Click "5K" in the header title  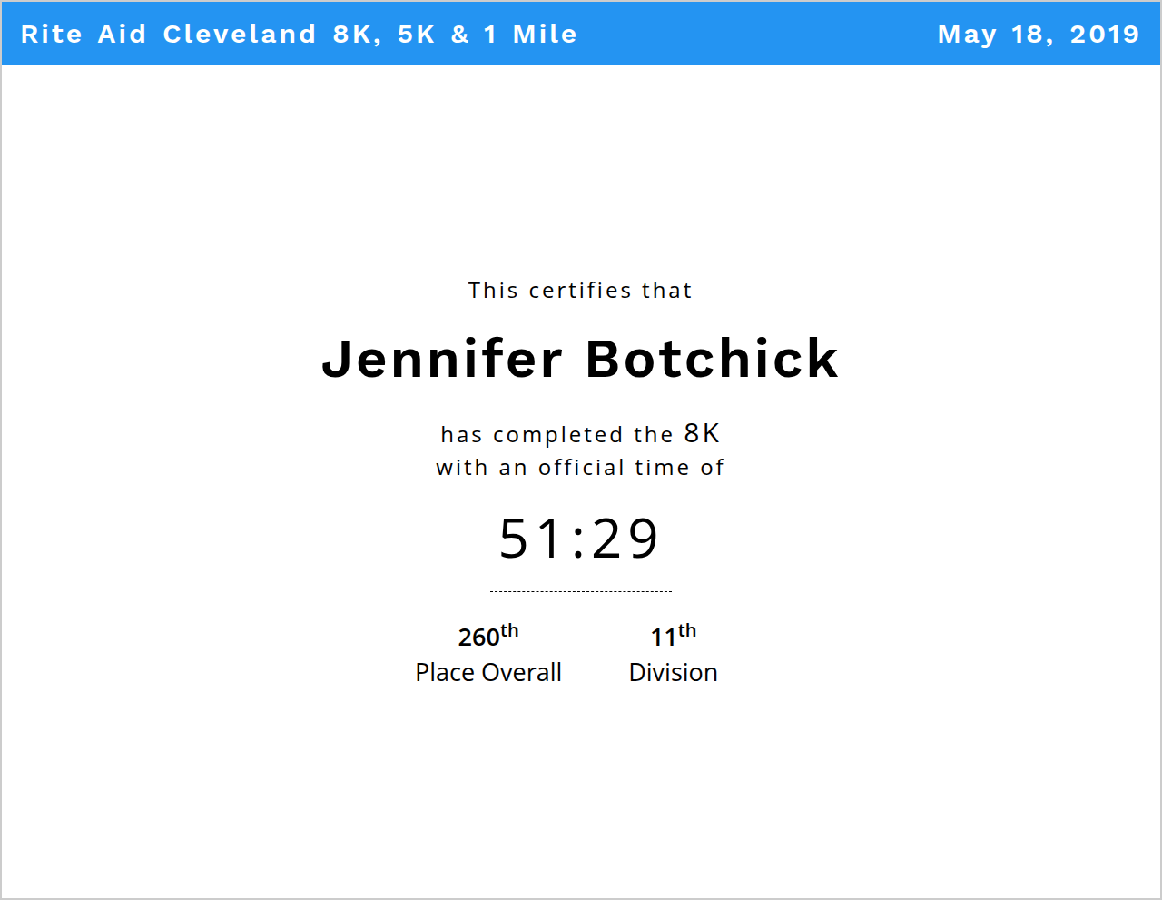pos(417,35)
